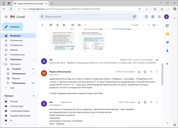The height and width of the screenshot is (128, 178).
Task: Open input tools language dropdown
Action: click(155, 25)
